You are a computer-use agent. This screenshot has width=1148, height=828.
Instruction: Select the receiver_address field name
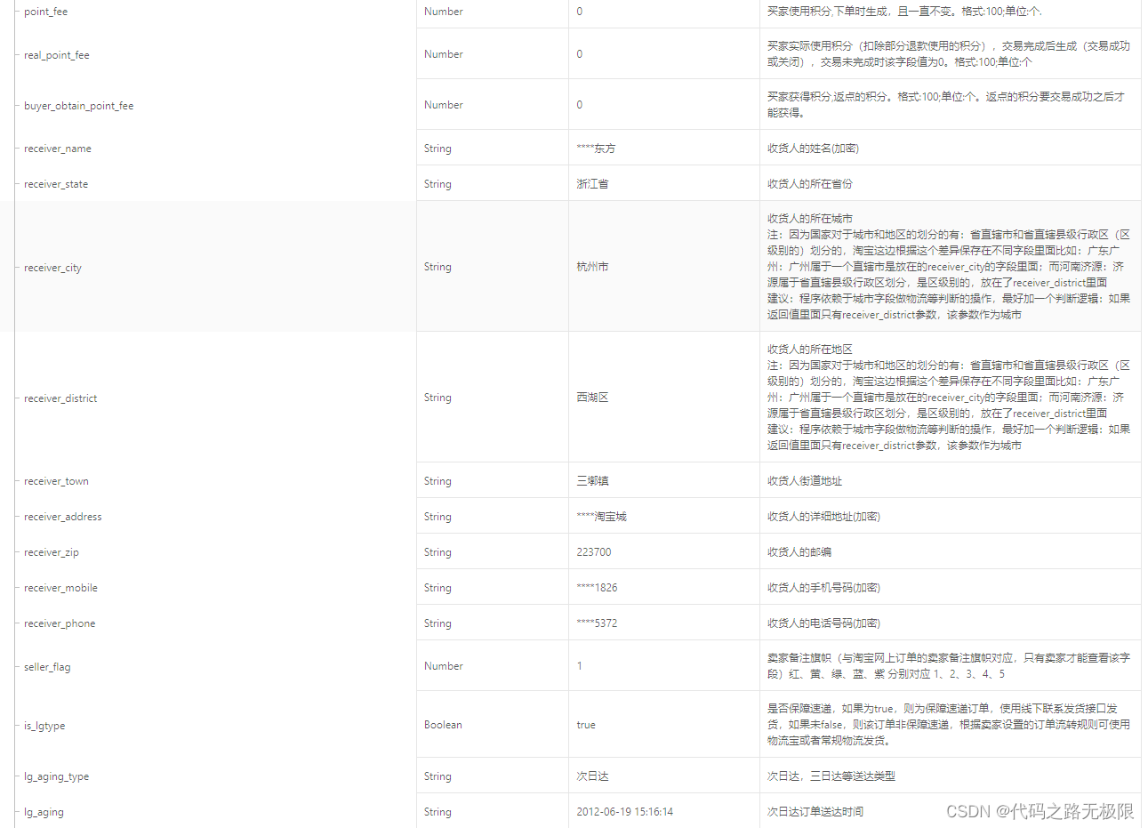62,517
